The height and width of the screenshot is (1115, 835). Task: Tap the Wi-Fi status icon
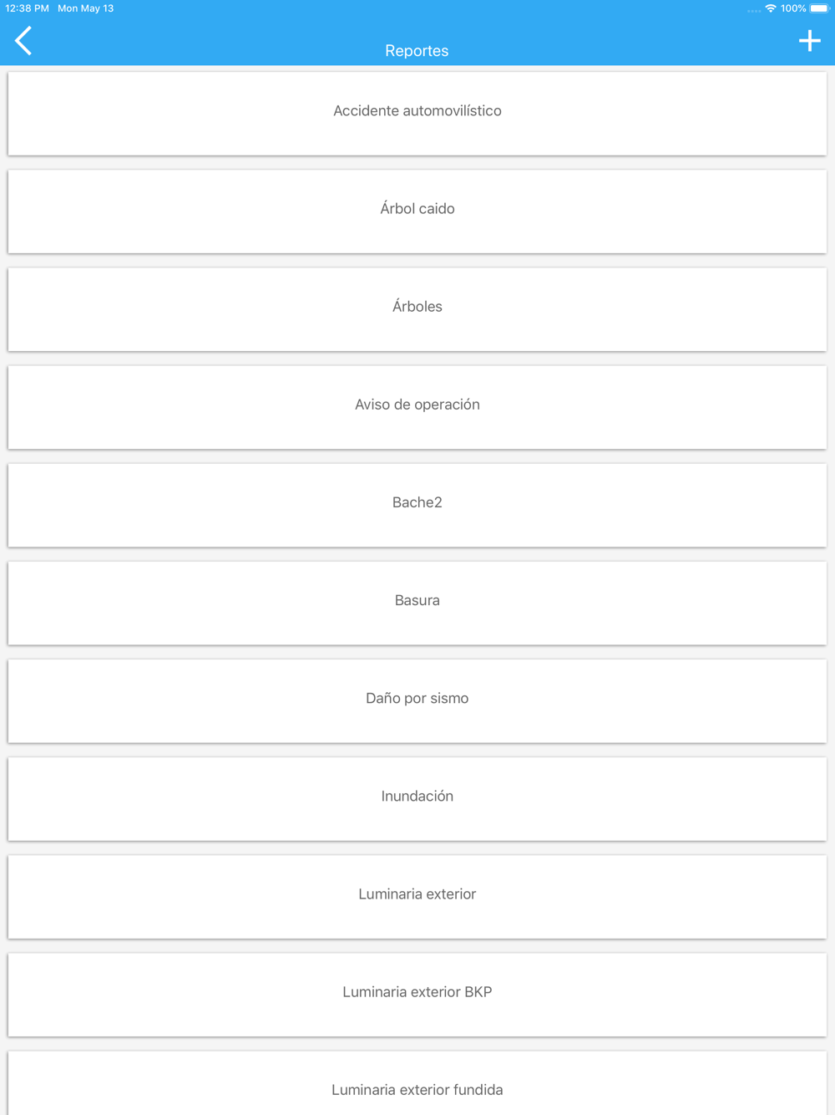(x=771, y=8)
